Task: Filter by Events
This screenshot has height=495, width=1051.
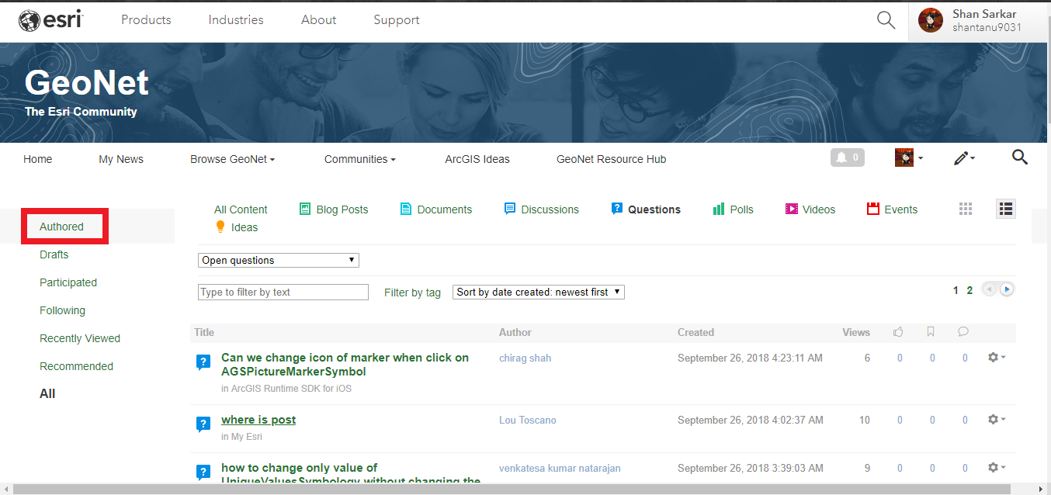Action: (892, 209)
